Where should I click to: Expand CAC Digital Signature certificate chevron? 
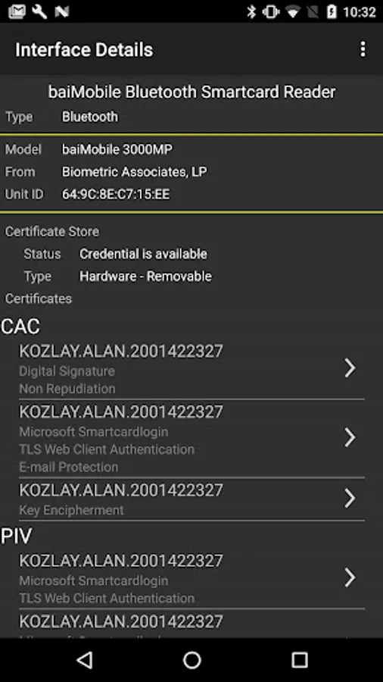(x=350, y=368)
